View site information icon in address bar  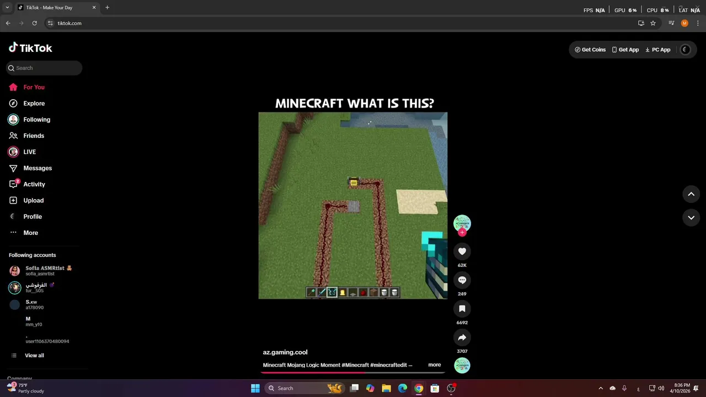coord(50,23)
